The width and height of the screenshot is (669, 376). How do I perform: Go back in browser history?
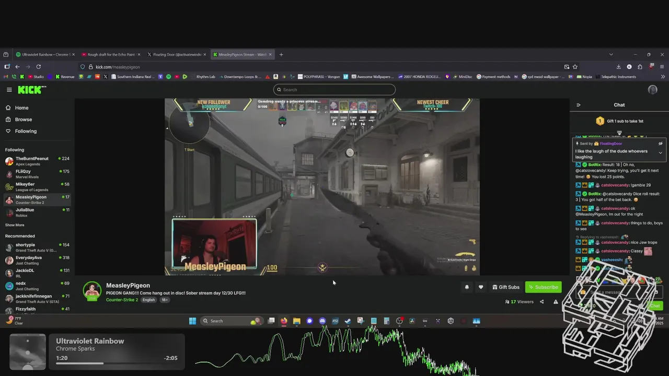pyautogui.click(x=17, y=67)
